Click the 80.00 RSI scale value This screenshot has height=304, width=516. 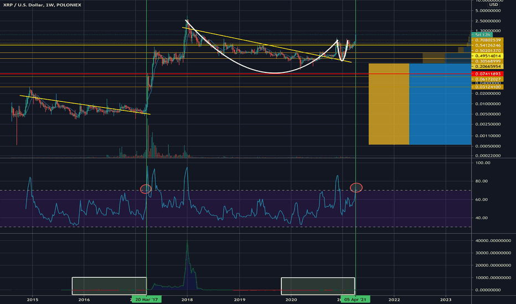tap(482, 181)
